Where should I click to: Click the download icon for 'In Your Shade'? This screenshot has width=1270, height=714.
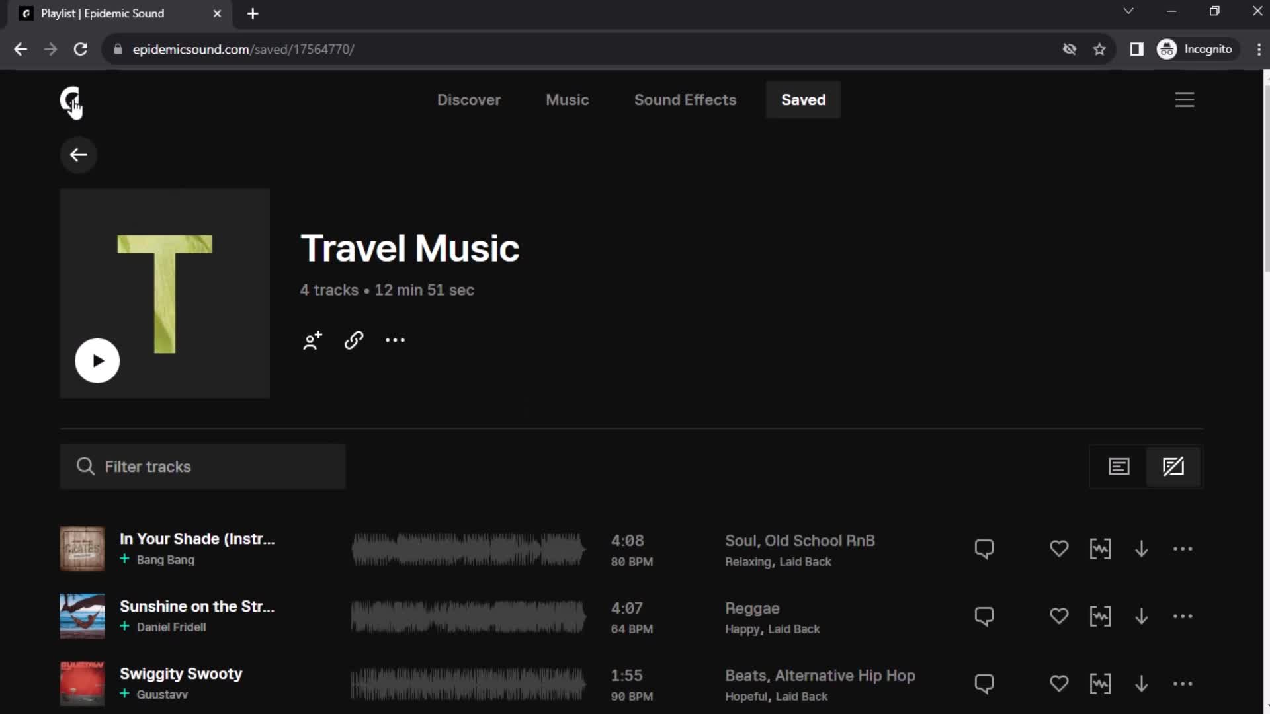[1141, 549]
